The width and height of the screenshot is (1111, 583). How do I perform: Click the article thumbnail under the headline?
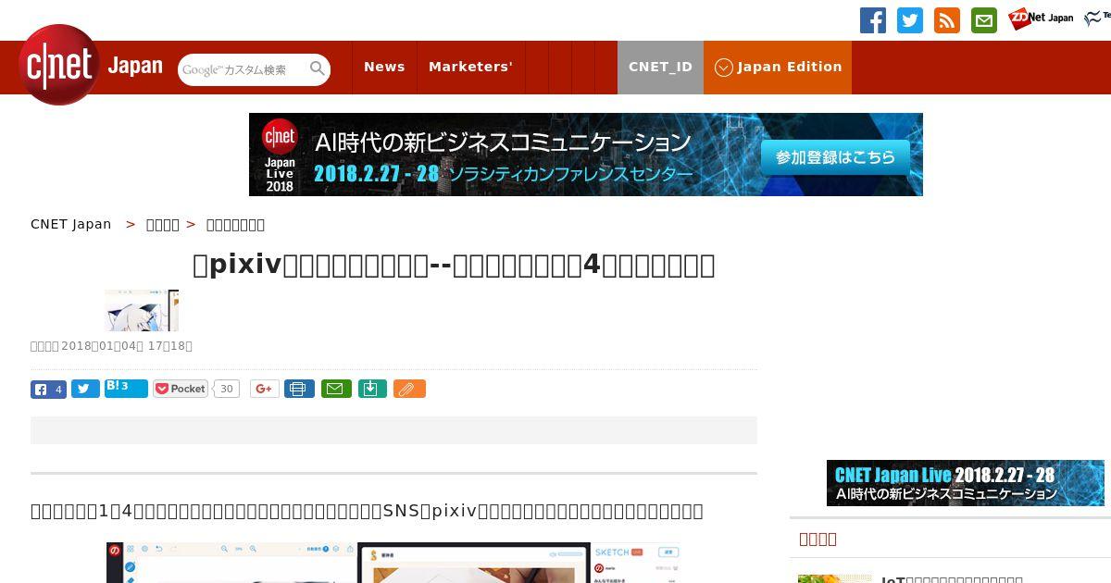coord(142,310)
